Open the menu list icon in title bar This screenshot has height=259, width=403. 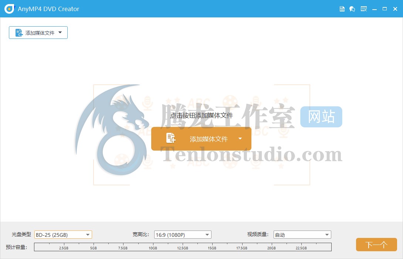click(364, 9)
